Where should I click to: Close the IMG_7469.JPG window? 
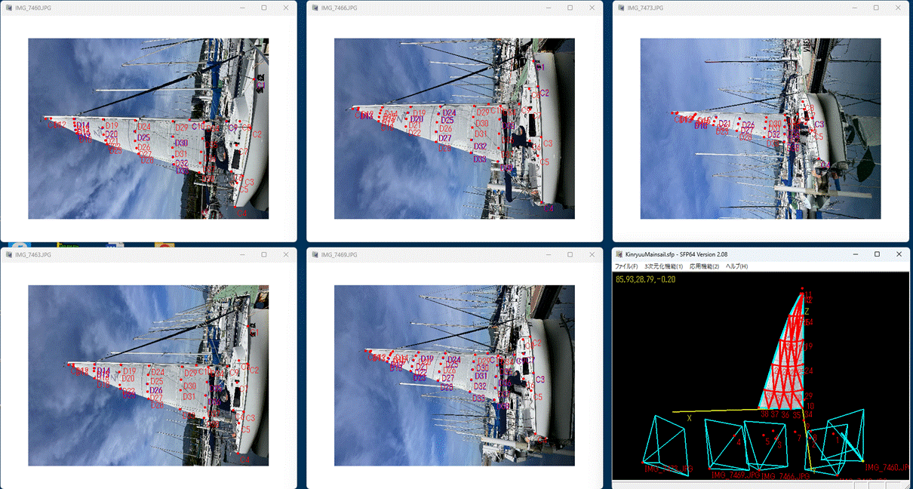tap(592, 255)
